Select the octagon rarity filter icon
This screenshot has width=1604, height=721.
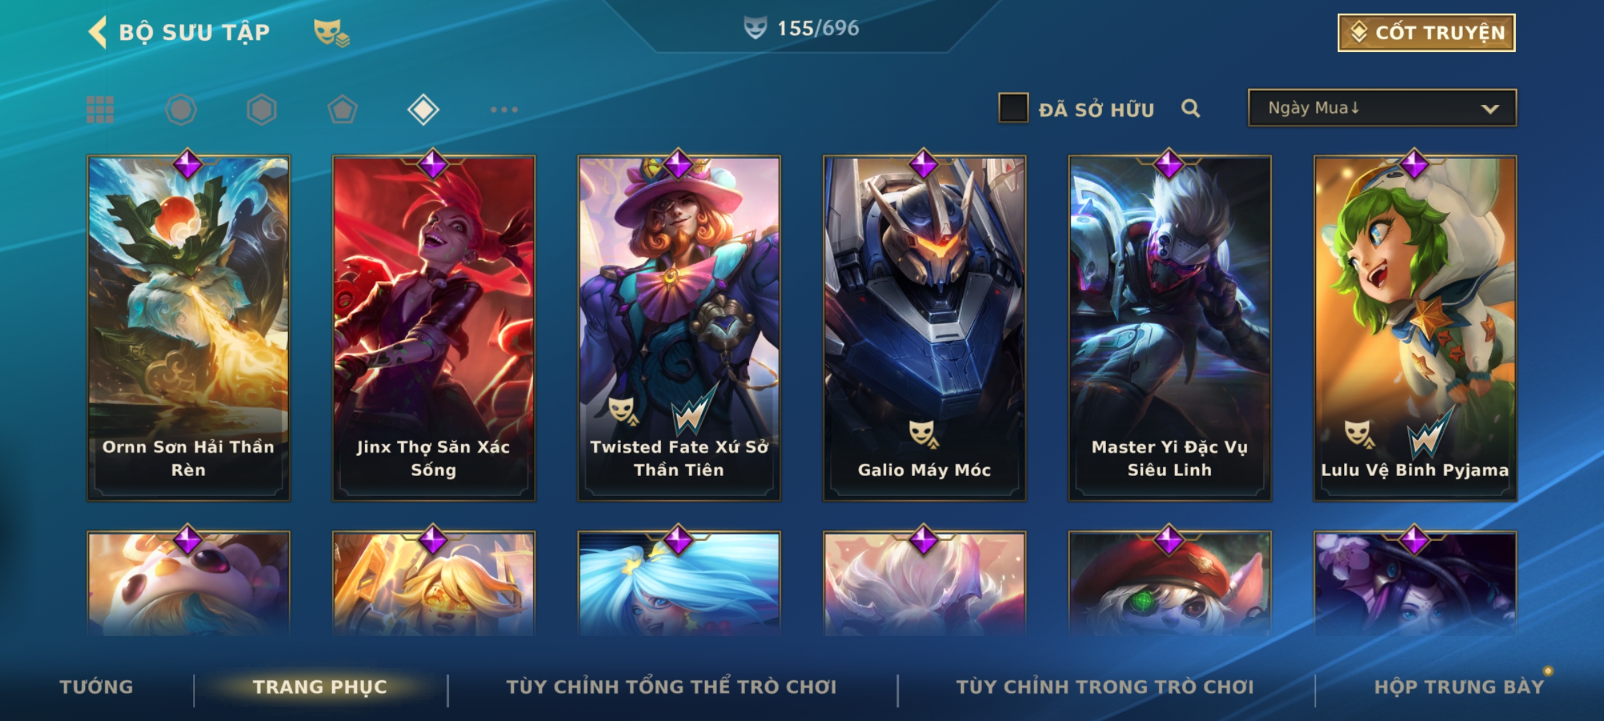(x=181, y=109)
